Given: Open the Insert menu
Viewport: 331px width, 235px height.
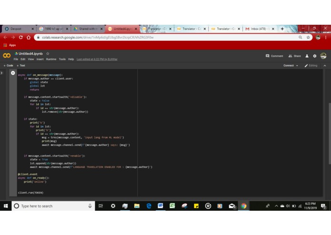Looking at the screenshot, I should 40,59.
